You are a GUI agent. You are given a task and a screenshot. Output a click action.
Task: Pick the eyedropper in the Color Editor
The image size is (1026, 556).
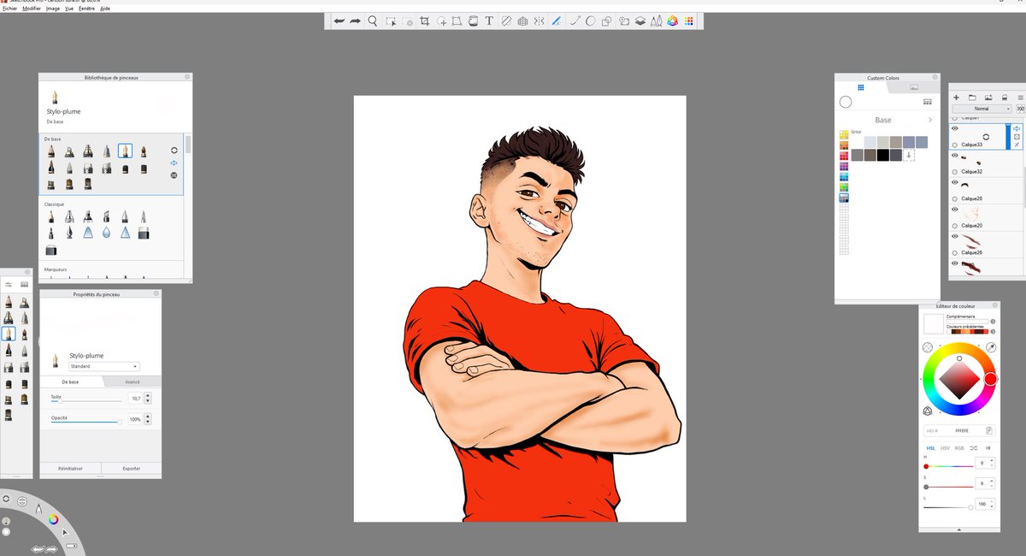click(991, 347)
